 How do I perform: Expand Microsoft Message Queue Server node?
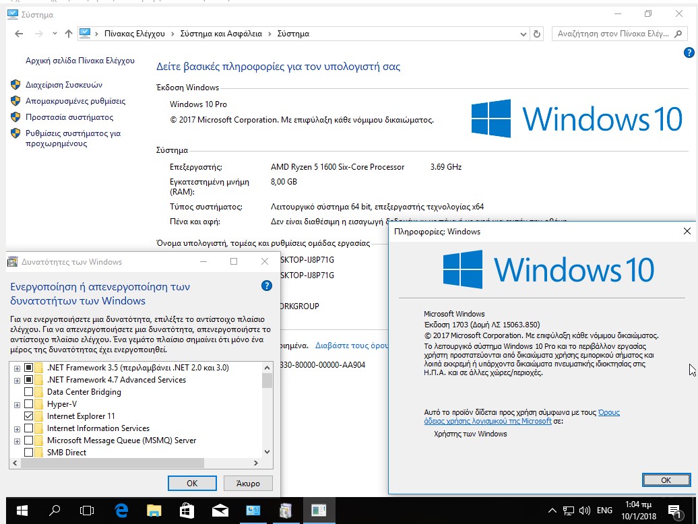pos(17,441)
